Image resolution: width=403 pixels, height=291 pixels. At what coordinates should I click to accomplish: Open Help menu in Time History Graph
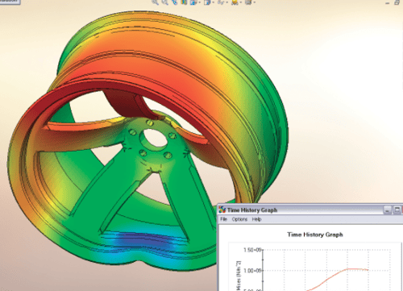(x=256, y=219)
